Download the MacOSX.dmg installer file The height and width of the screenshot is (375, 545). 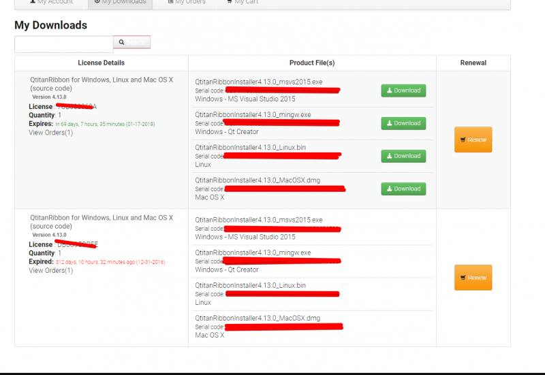(403, 189)
